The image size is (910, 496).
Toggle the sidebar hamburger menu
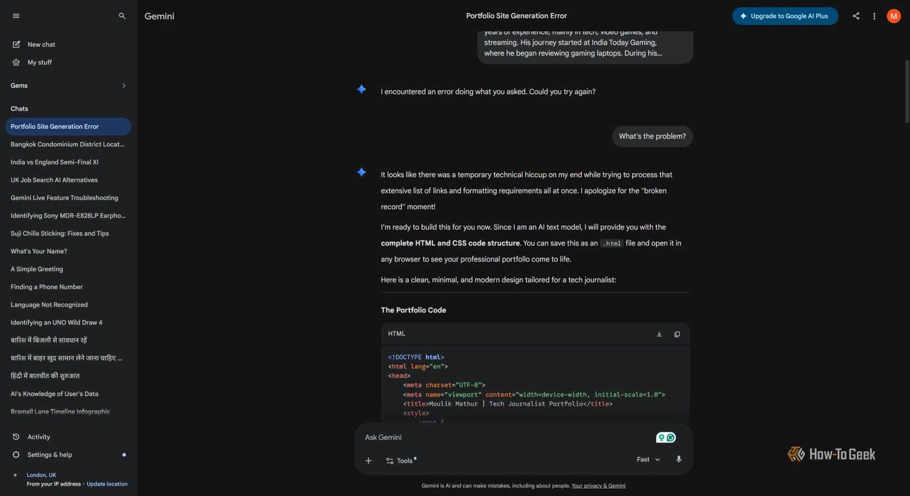pyautogui.click(x=16, y=16)
